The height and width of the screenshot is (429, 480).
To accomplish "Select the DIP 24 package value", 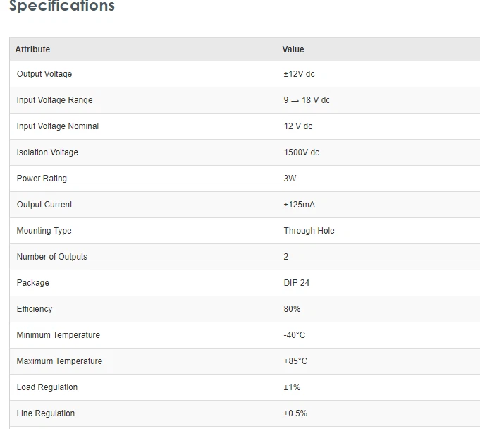I will point(297,283).
